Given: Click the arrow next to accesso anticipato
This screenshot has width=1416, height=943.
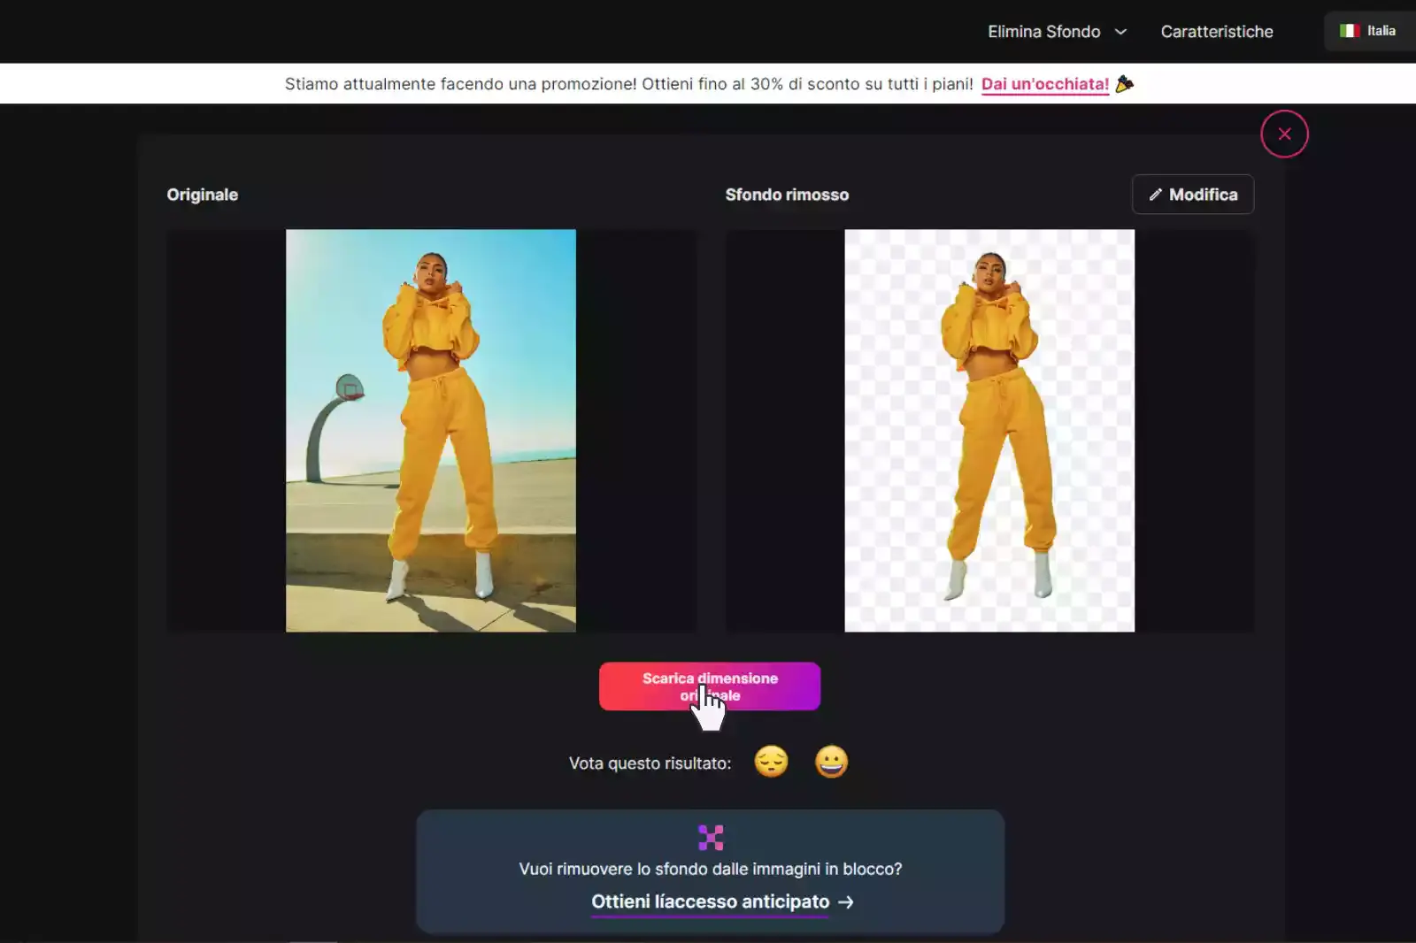Looking at the screenshot, I should pos(846,901).
